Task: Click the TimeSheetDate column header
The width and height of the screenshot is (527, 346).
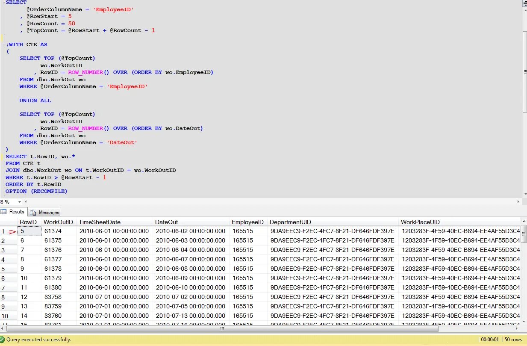Action: click(115, 222)
